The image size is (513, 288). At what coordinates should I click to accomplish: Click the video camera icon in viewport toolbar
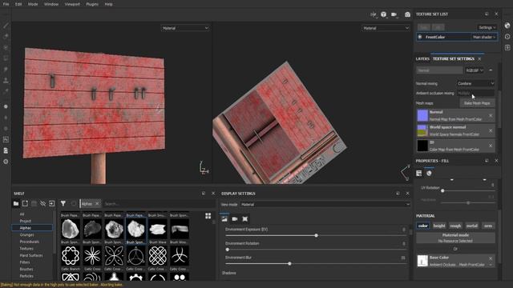(x=394, y=14)
